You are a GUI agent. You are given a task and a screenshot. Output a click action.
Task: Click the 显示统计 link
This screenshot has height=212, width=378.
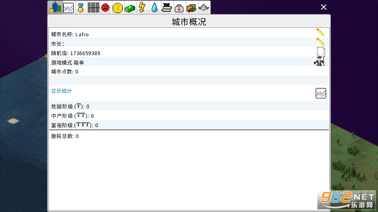tap(61, 91)
